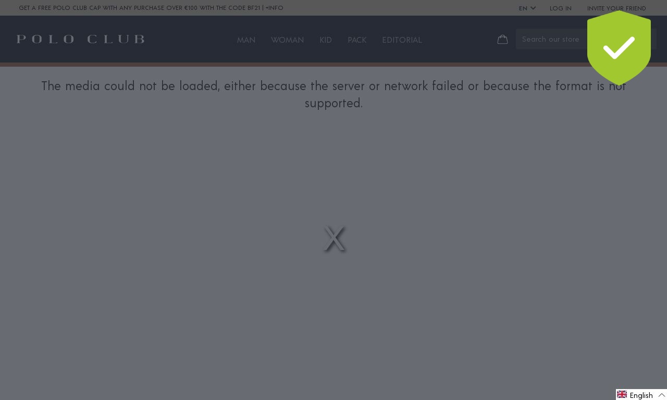
Task: Open the MAN menu
Action: pyautogui.click(x=246, y=40)
